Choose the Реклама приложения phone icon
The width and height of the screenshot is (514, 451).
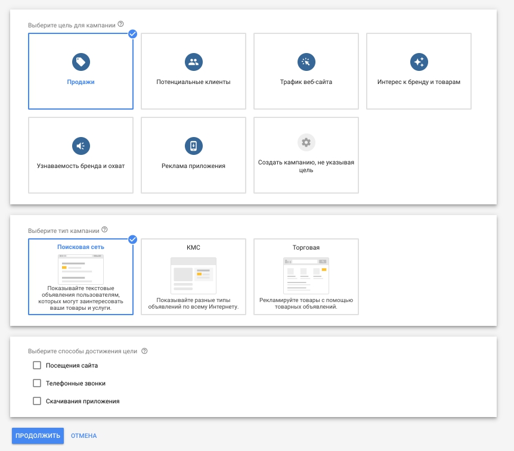193,145
